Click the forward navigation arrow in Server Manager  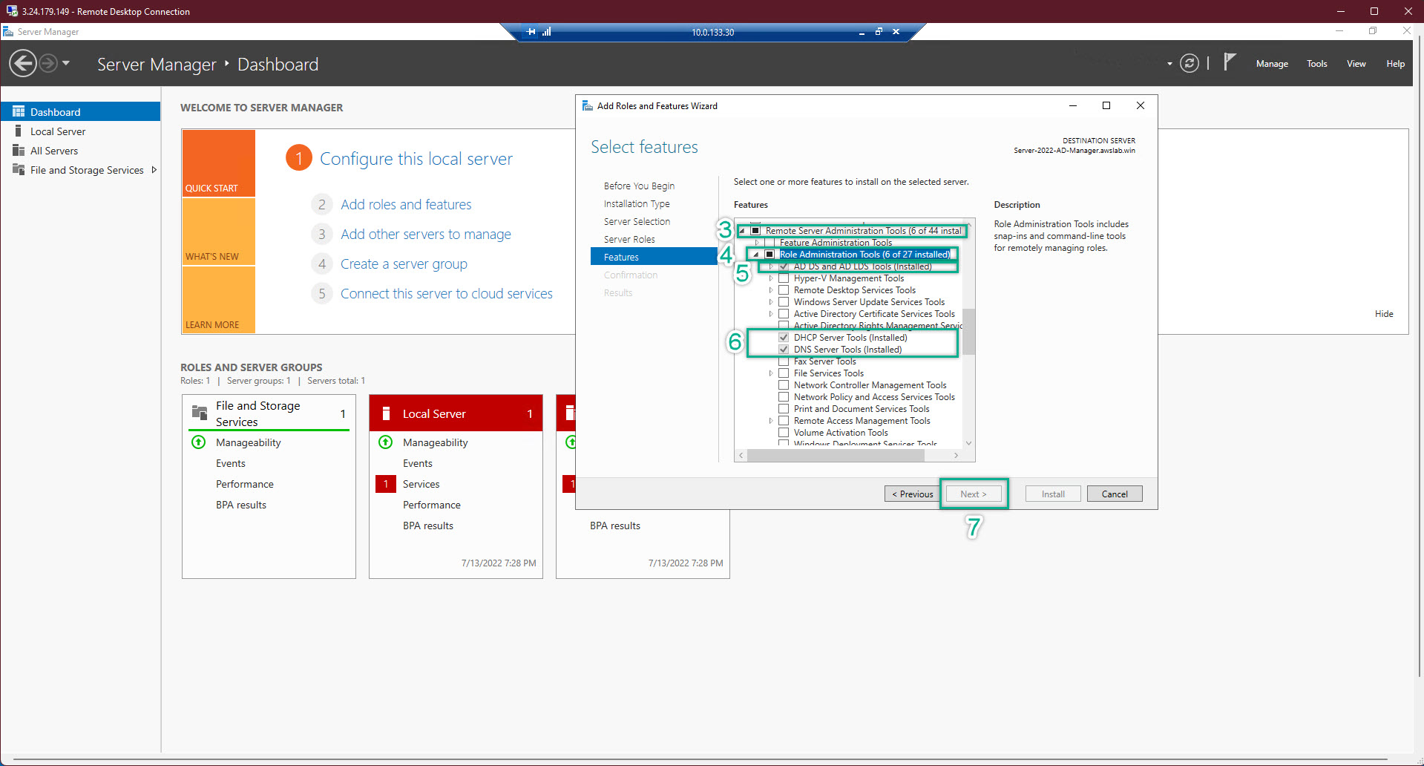(48, 63)
